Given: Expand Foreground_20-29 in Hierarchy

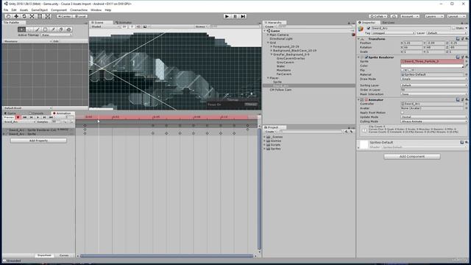Looking at the screenshot, I should point(272,46).
